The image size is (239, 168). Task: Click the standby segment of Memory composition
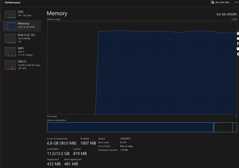pos(223,127)
